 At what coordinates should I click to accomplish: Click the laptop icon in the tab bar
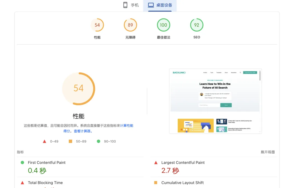pyautogui.click(x=151, y=5)
